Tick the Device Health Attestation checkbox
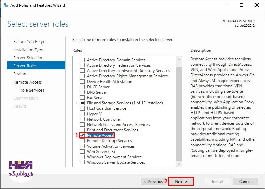This screenshot has width=265, height=189. (82, 82)
